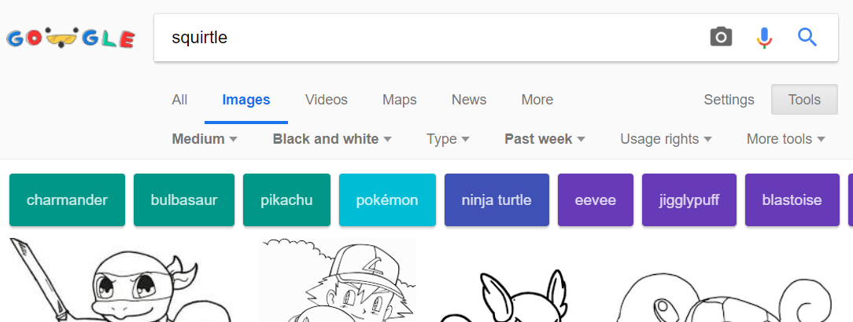Click inside the squirtle search box
This screenshot has height=322, width=853.
tap(425, 37)
